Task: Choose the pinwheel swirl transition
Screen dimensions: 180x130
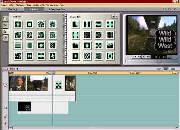Action: click(x=29, y=35)
